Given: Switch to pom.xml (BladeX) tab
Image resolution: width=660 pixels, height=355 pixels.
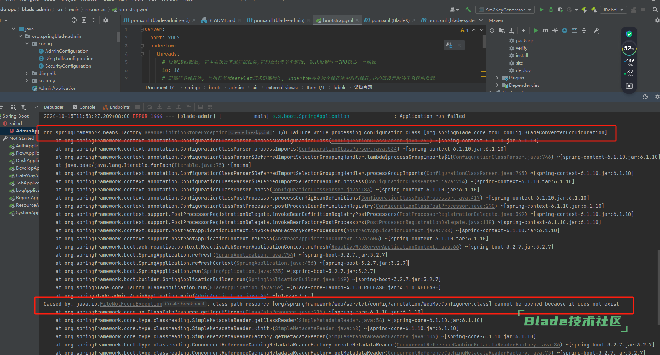Looking at the screenshot, I should pyautogui.click(x=390, y=20).
